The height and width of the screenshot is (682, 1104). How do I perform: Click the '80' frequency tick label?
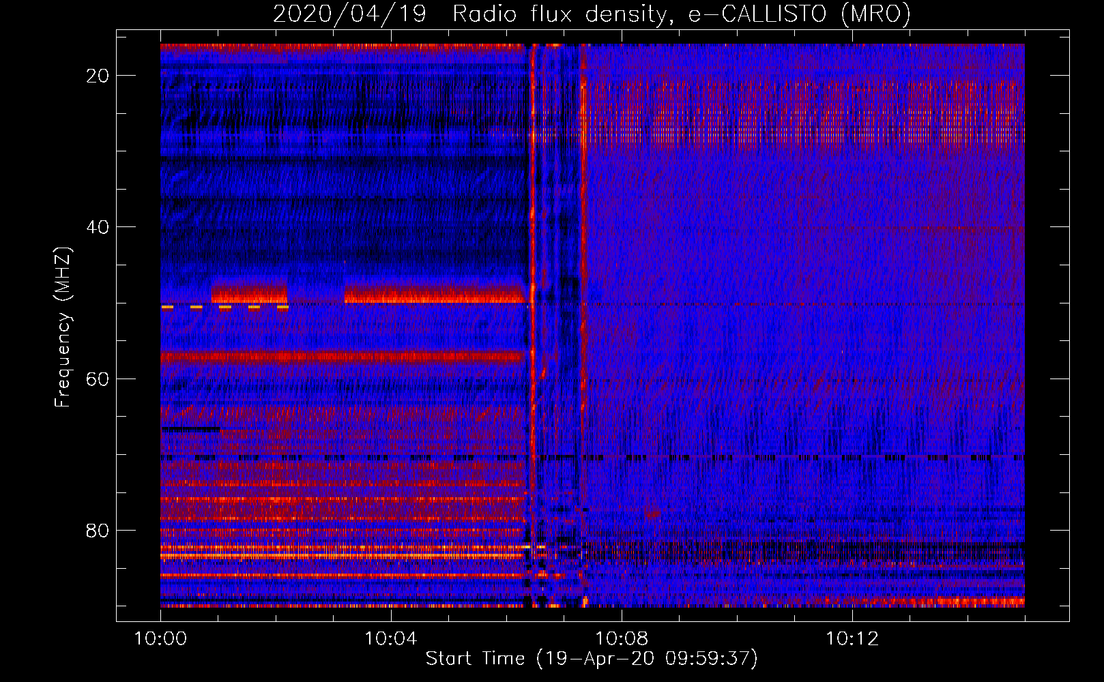tap(98, 531)
